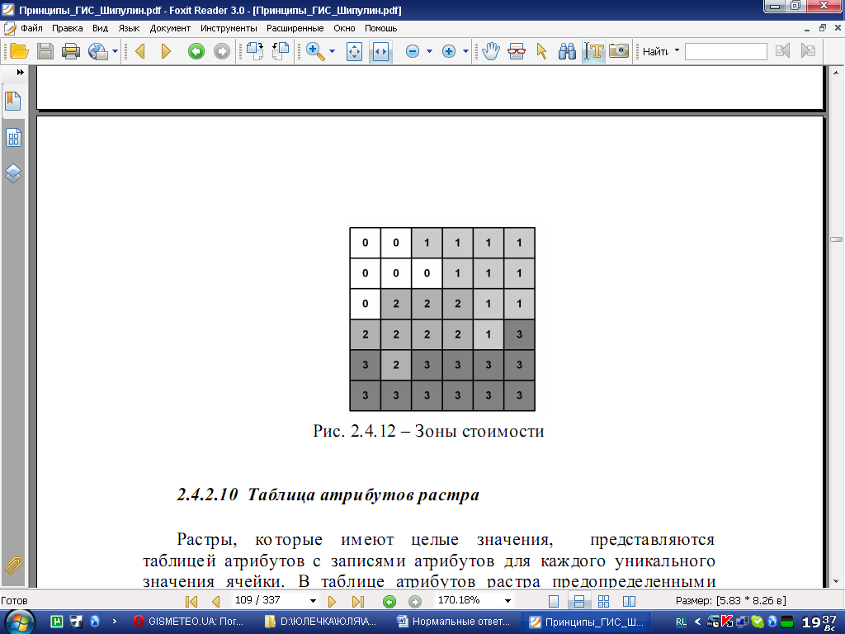Open the Окно menu
Viewport: 845px width, 634px height.
point(344,28)
